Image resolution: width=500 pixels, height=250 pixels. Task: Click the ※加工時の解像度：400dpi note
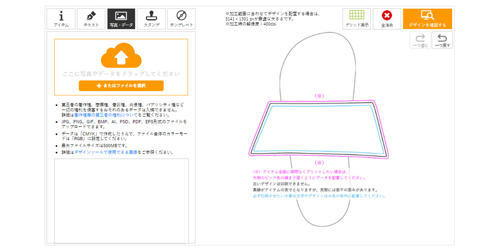[251, 24]
